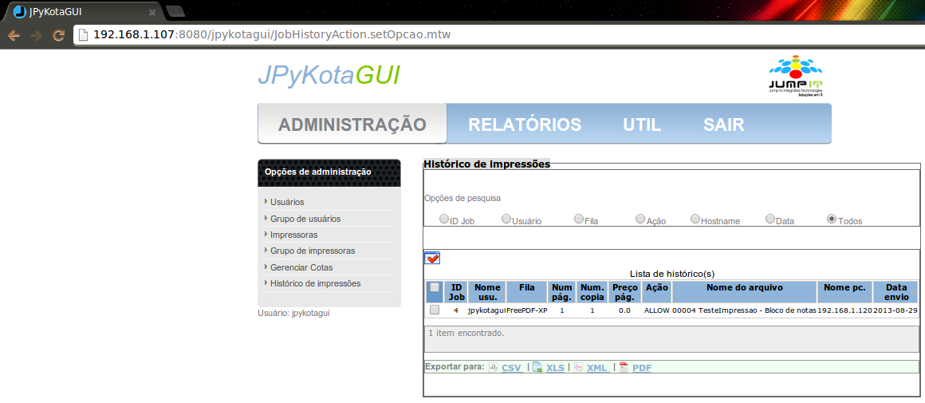This screenshot has height=403, width=925.
Task: Select the Hostname search radio button
Action: [695, 219]
